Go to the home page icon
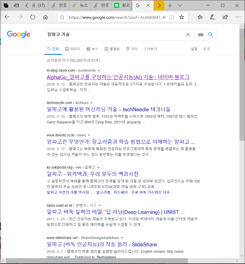This screenshot has height=264, width=245. pyautogui.click(x=45, y=17)
